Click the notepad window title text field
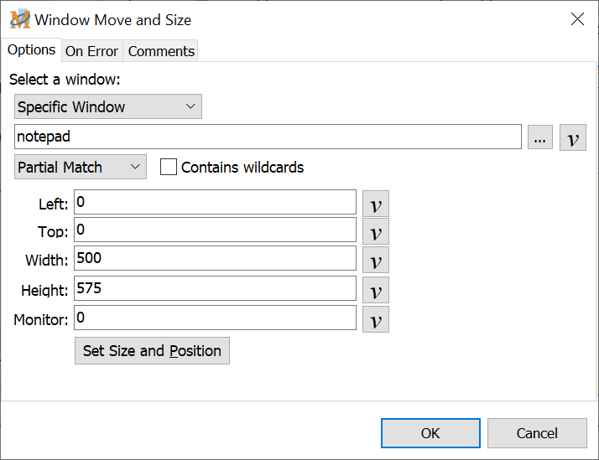This screenshot has height=460, width=599. click(268, 137)
